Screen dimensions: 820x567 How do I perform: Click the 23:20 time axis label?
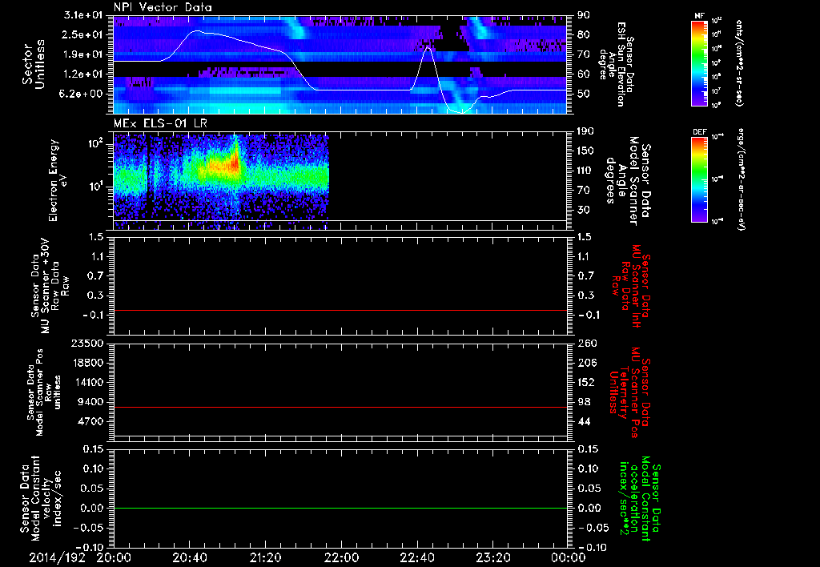click(x=492, y=557)
